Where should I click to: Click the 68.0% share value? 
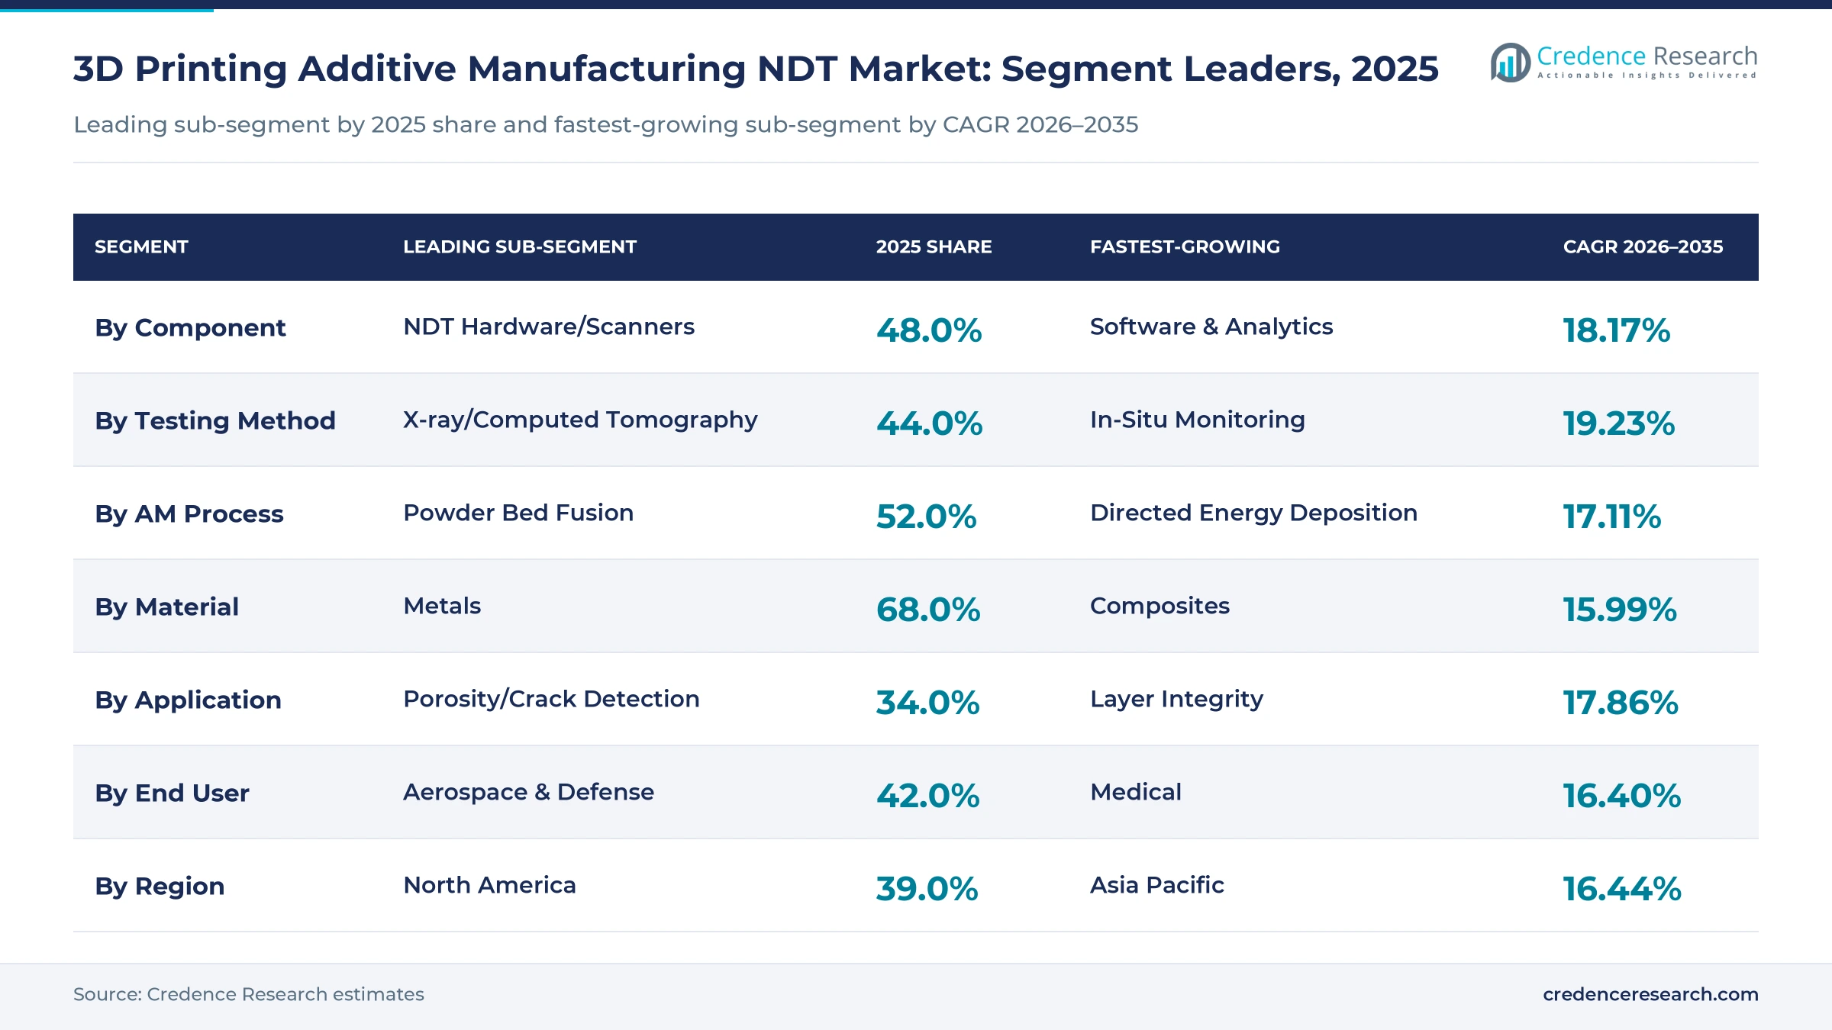[928, 610]
